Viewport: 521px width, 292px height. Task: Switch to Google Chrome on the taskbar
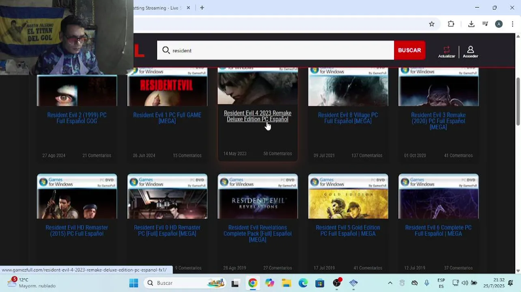[x=252, y=283]
